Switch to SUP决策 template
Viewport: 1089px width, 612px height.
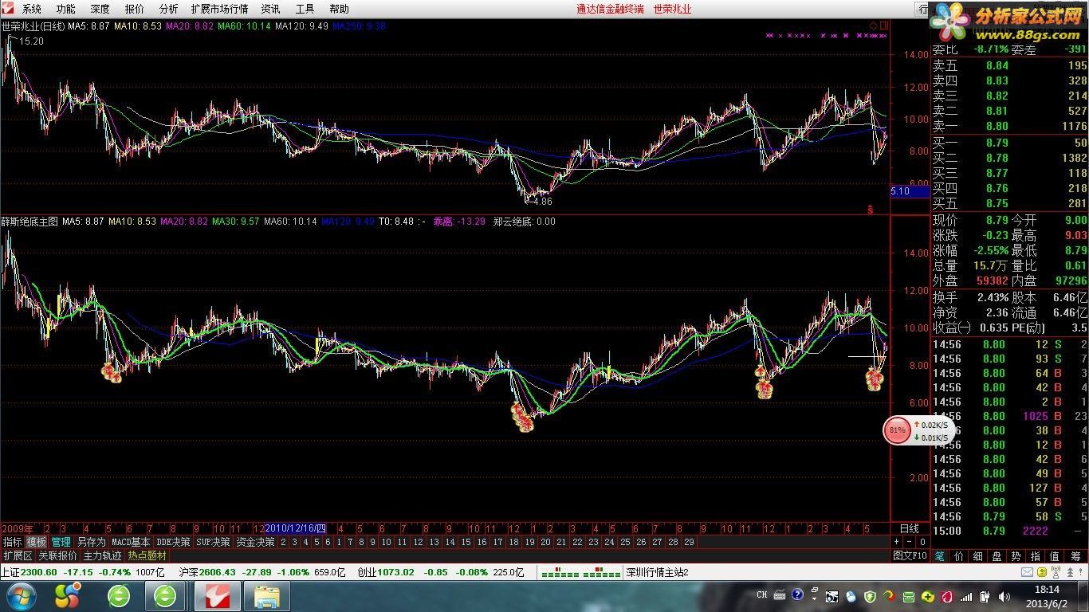pyautogui.click(x=213, y=542)
